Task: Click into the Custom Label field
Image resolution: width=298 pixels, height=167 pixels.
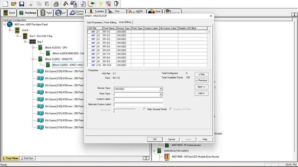Action: [138, 99]
